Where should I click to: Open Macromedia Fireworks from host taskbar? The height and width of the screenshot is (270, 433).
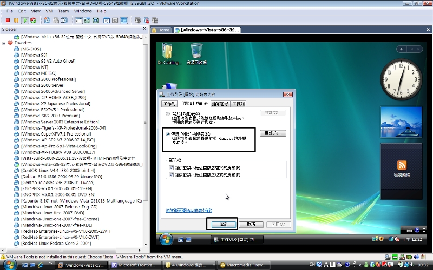(244, 265)
